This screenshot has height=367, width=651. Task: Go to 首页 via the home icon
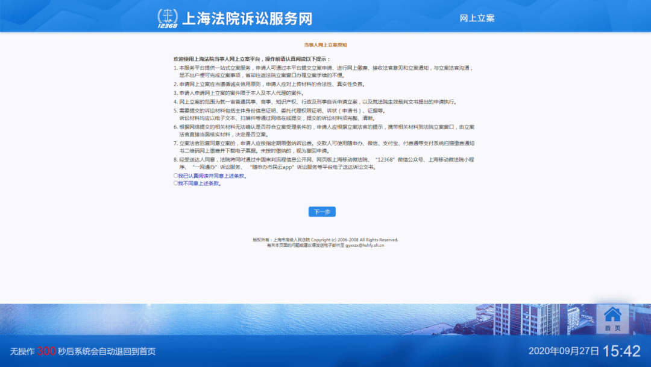tap(612, 319)
